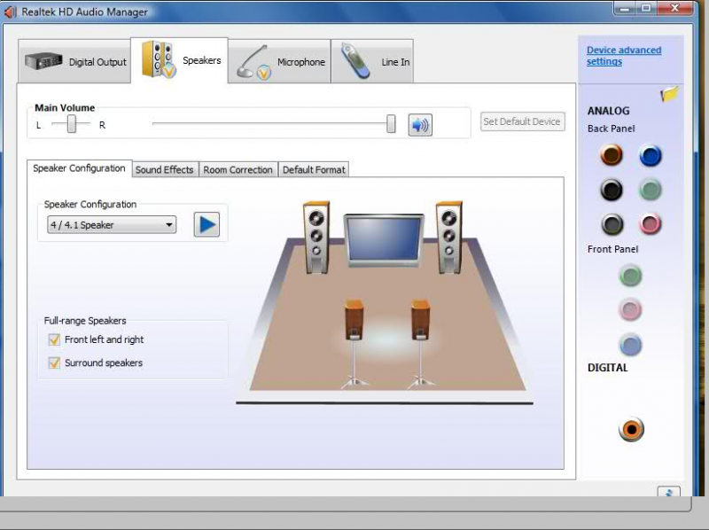This screenshot has width=709, height=530.
Task: Mute audio with the speaker volume icon
Action: pos(419,125)
